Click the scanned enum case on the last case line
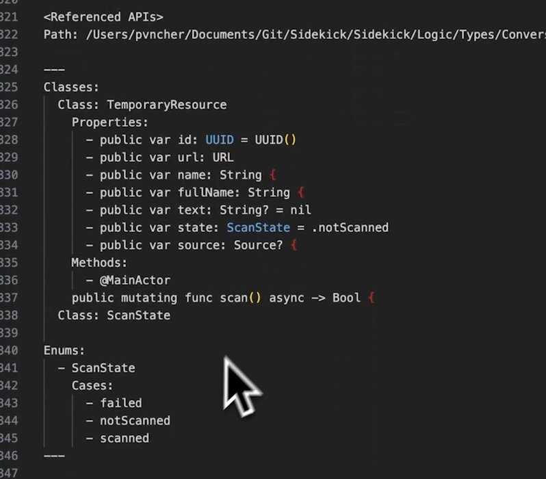Viewport: 546px width, 479px height. pos(124,438)
